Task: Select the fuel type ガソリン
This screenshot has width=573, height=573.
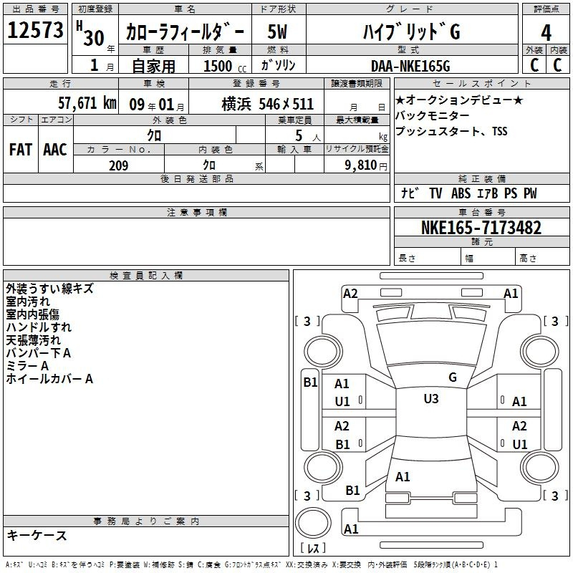Action: point(278,65)
